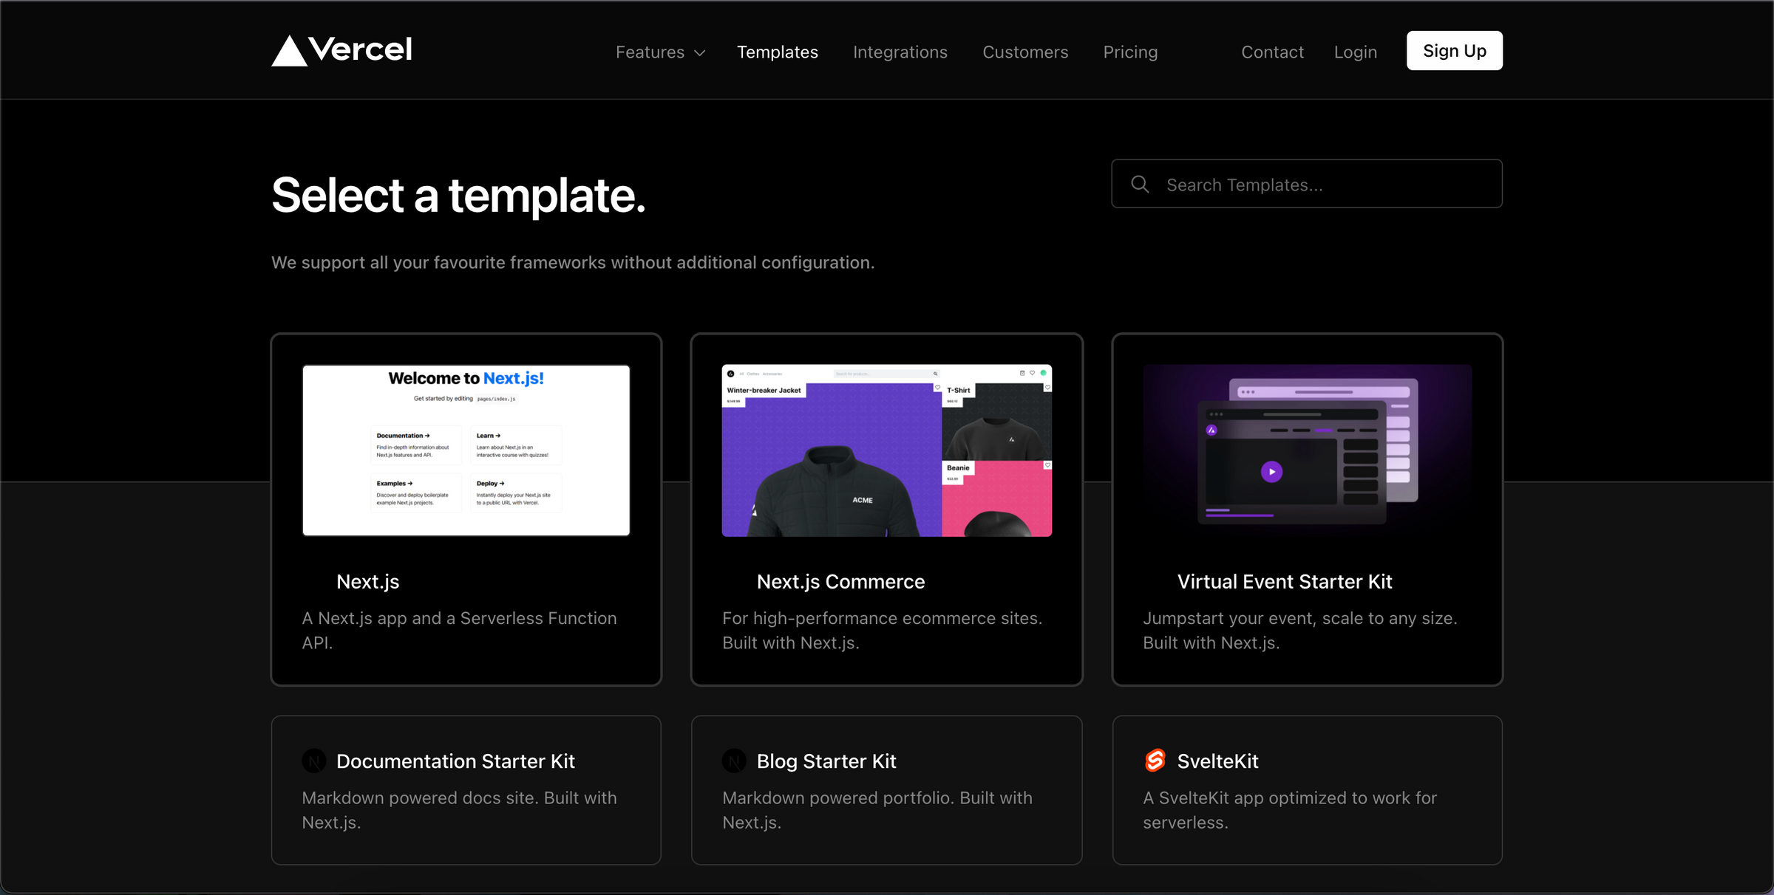Click the Next.js icon beside Blog Starter Kit
Image resolution: width=1774 pixels, height=895 pixels.
tap(734, 761)
